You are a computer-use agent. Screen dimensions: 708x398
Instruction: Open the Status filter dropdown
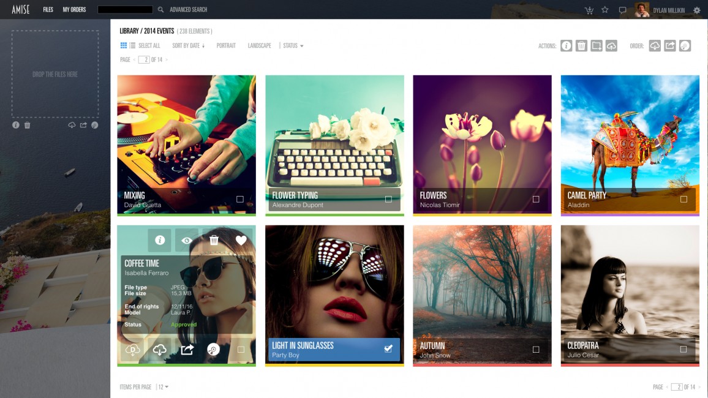pos(293,45)
